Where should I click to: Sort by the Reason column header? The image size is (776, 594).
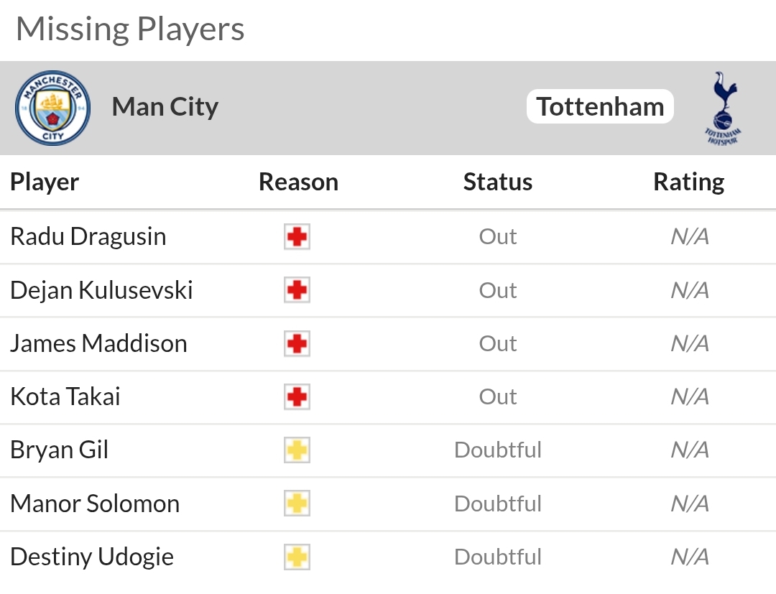tap(298, 182)
